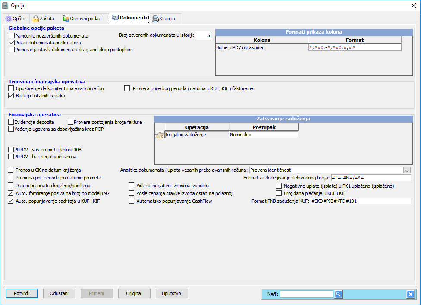Uncheck Auto. formiranje poziva na broj po modelu 97
Image resolution: width=421 pixels, height=305 pixels.
tap(11, 193)
